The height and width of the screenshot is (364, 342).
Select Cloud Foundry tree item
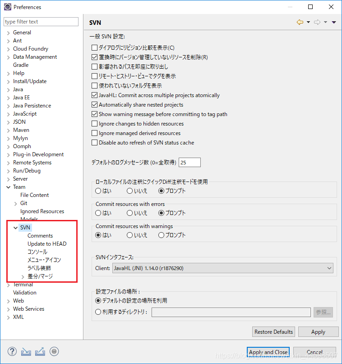click(31, 49)
